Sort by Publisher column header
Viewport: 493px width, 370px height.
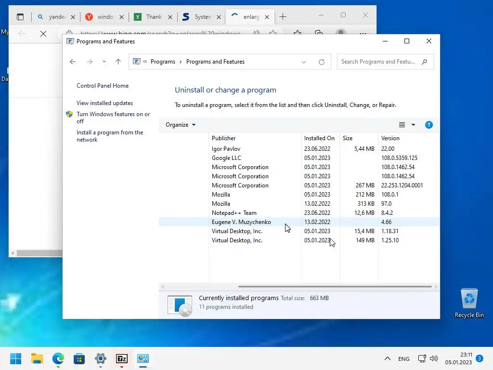click(x=255, y=138)
